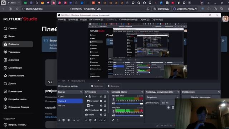229x129 pixels.
Task: Toggle lock on вебка source
Action: 105,115
